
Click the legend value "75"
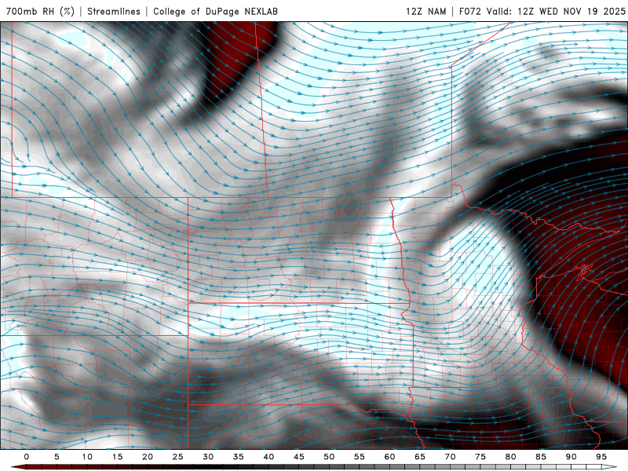pos(480,457)
